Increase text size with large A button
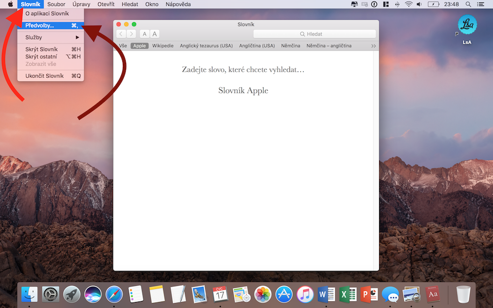The image size is (493, 308). coord(155,34)
